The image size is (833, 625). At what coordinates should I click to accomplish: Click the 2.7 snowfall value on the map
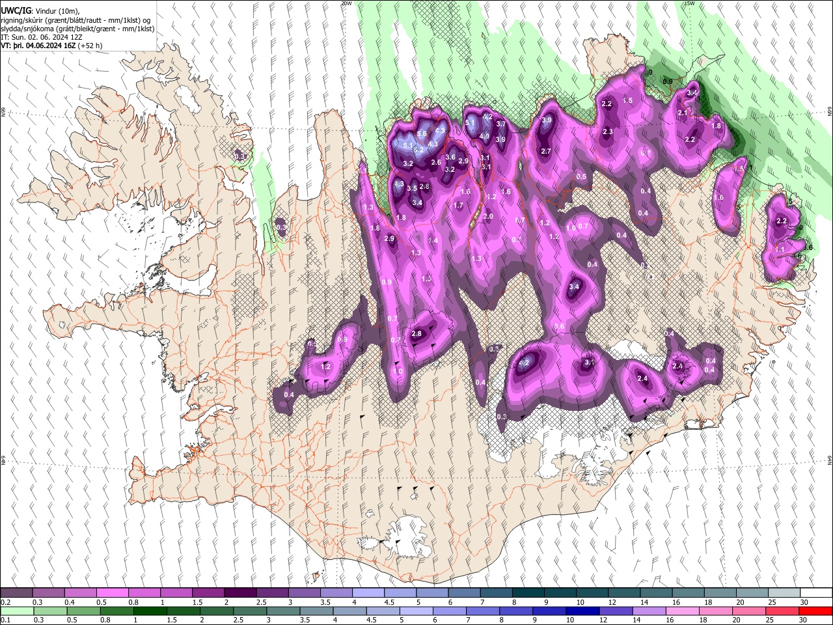click(546, 151)
